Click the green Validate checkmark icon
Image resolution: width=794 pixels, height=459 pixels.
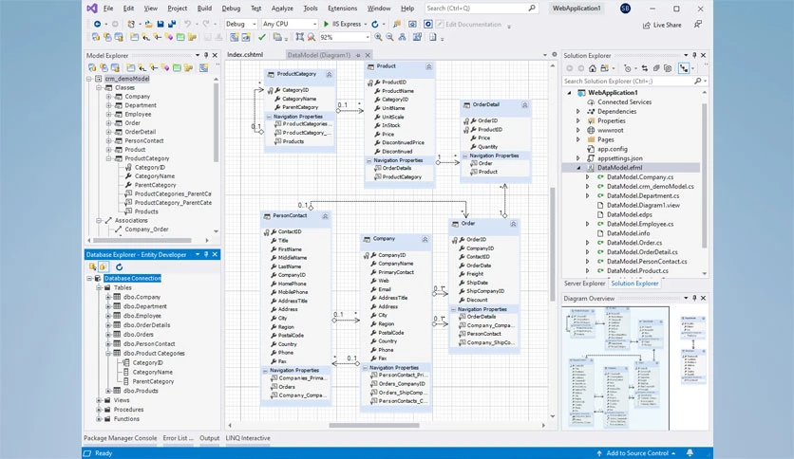(x=262, y=37)
